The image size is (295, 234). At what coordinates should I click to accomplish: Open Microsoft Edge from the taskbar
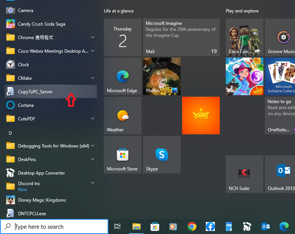[284, 226]
